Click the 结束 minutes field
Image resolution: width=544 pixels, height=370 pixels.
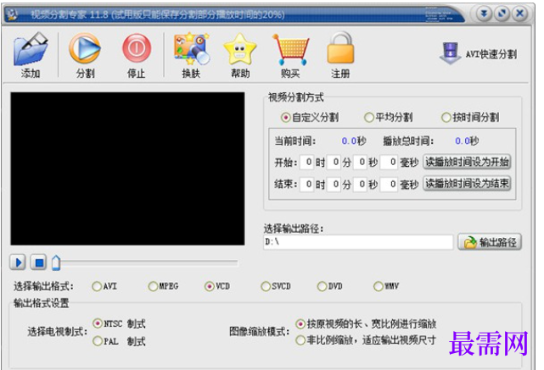pos(334,185)
